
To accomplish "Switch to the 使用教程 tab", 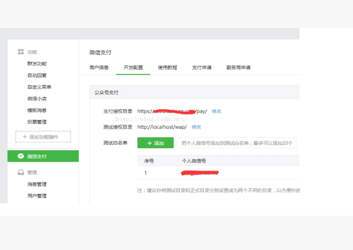I will (167, 67).
